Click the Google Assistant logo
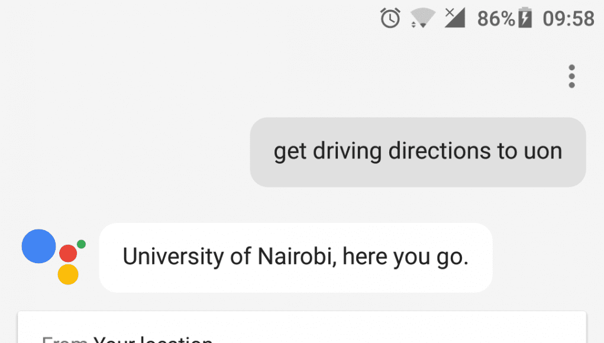This screenshot has width=604, height=343. coord(54,257)
